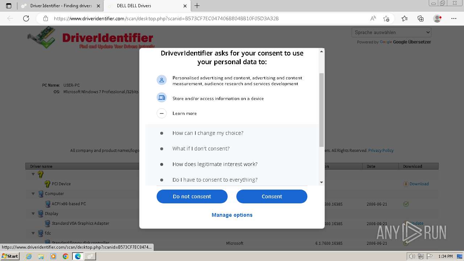Launch Chrome from the taskbar
Screen dimensions: 464x261
tap(65, 256)
